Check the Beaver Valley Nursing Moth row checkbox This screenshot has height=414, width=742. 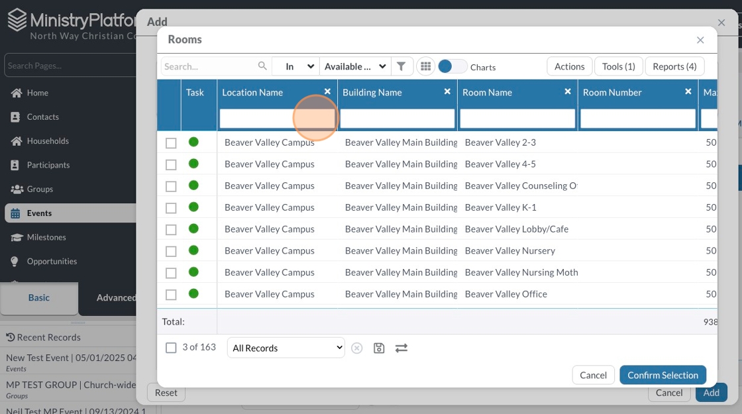pyautogui.click(x=171, y=273)
